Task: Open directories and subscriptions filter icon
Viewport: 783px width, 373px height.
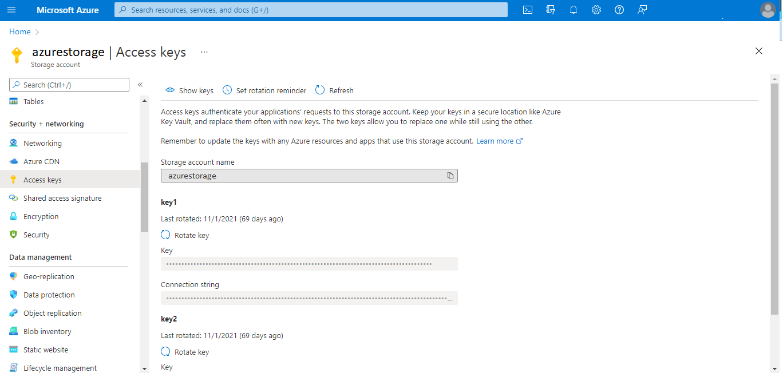Action: (x=551, y=10)
